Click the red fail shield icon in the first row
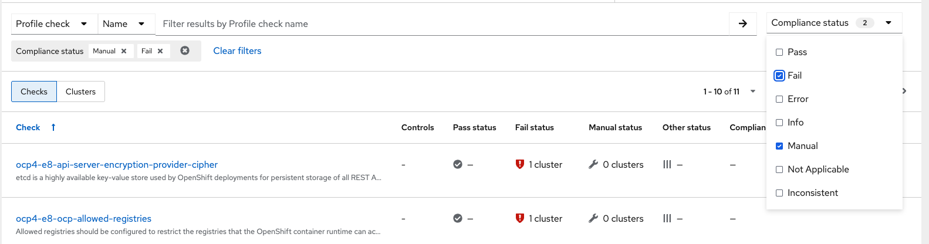 (519, 164)
